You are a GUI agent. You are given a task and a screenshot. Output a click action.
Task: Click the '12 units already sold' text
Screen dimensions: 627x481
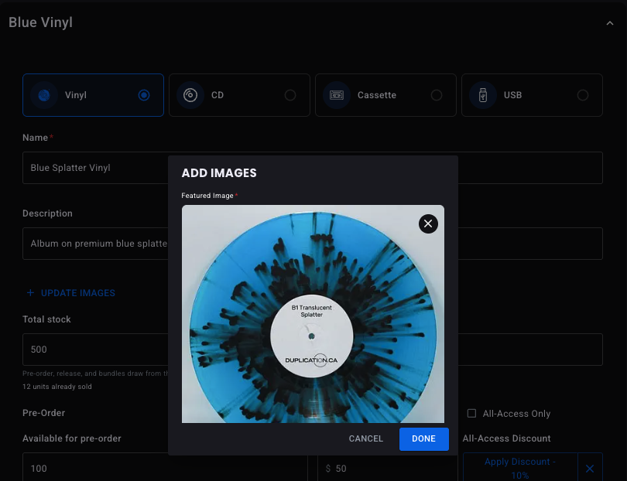pos(57,387)
